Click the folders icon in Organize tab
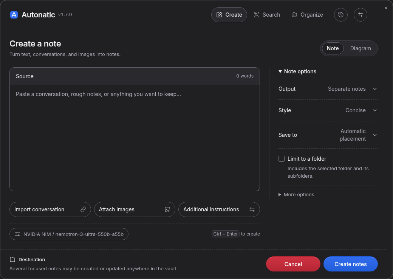The height and width of the screenshot is (279, 393). [294, 15]
